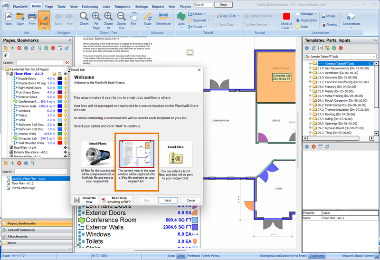The width and height of the screenshot is (380, 260).
Task: Toggle lightbulb visibility for Windows
Action: coord(65,111)
